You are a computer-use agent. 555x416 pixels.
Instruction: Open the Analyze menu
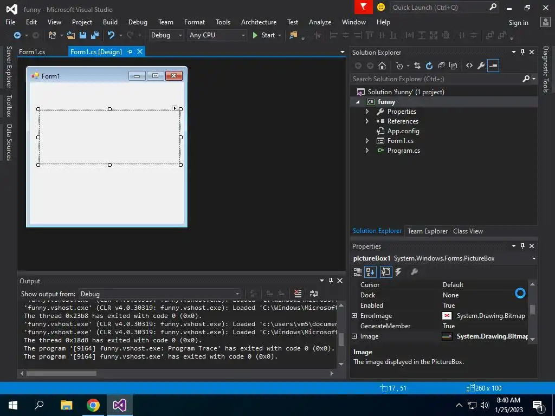coord(320,22)
